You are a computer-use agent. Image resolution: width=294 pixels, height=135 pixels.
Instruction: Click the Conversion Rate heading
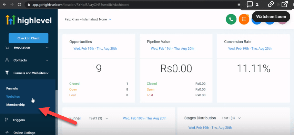238,42
